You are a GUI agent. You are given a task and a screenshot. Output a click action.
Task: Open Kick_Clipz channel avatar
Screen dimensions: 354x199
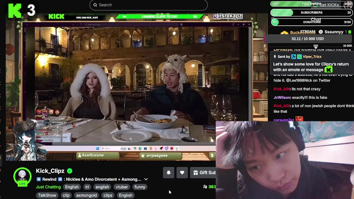click(22, 176)
